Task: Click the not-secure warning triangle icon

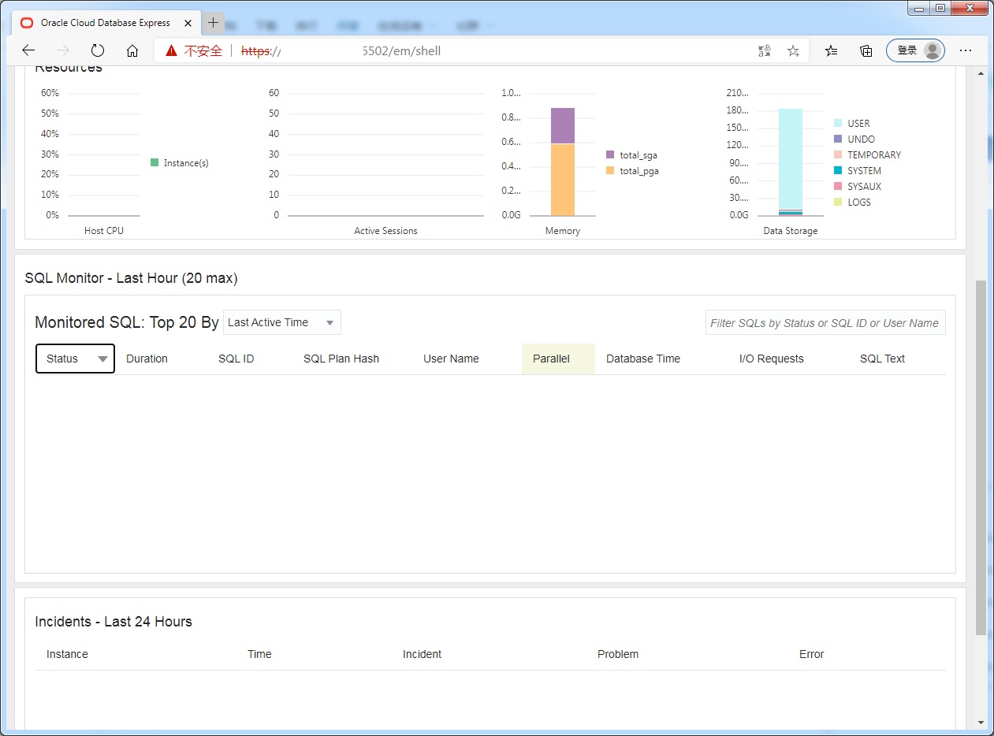Action: [x=171, y=50]
